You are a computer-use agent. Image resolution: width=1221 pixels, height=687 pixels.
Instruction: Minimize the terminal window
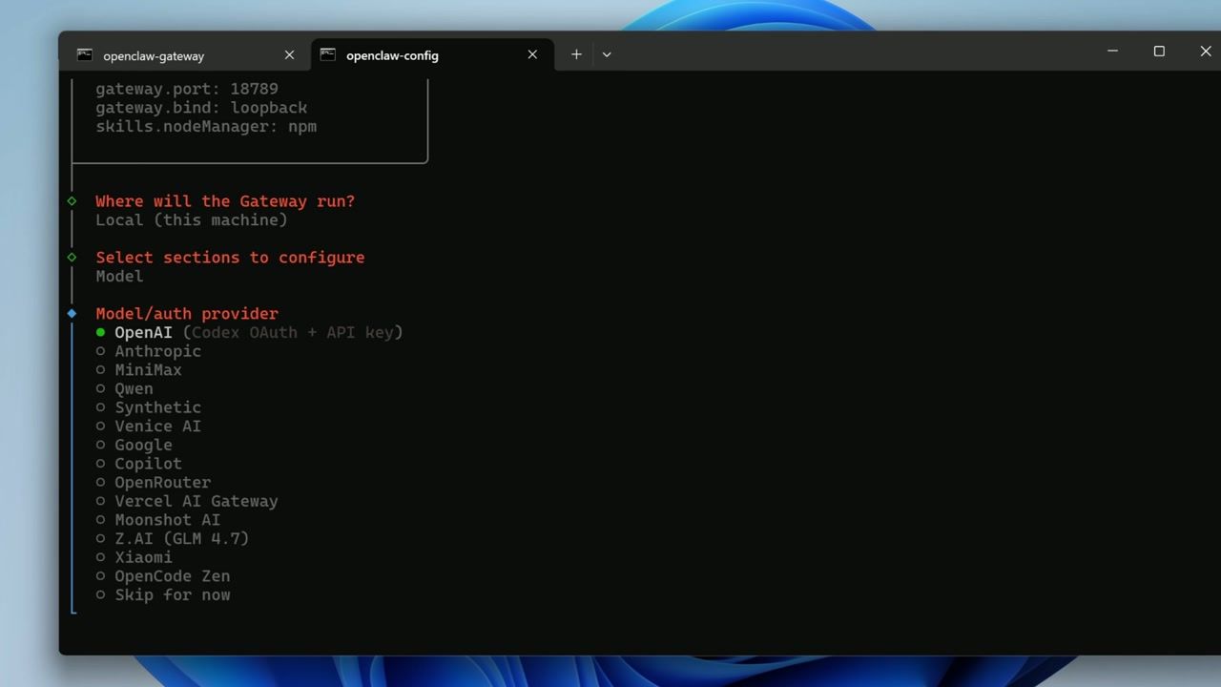pos(1112,52)
